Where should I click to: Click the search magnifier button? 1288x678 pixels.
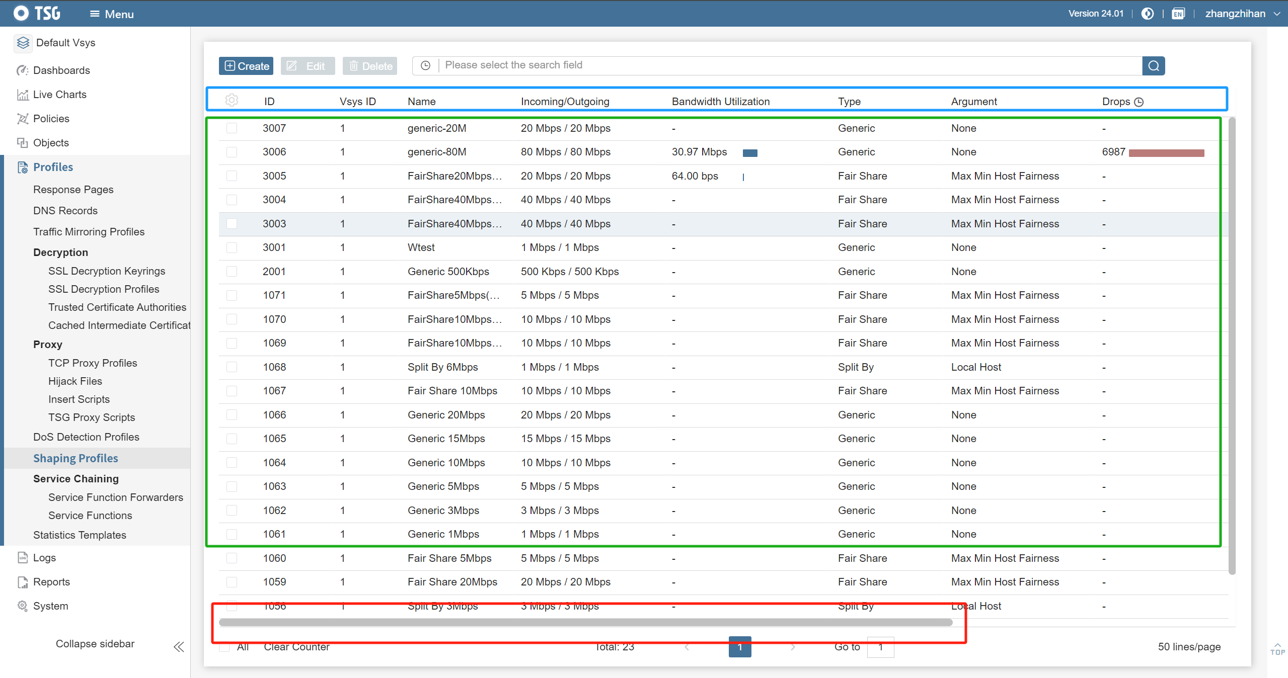pyautogui.click(x=1153, y=66)
